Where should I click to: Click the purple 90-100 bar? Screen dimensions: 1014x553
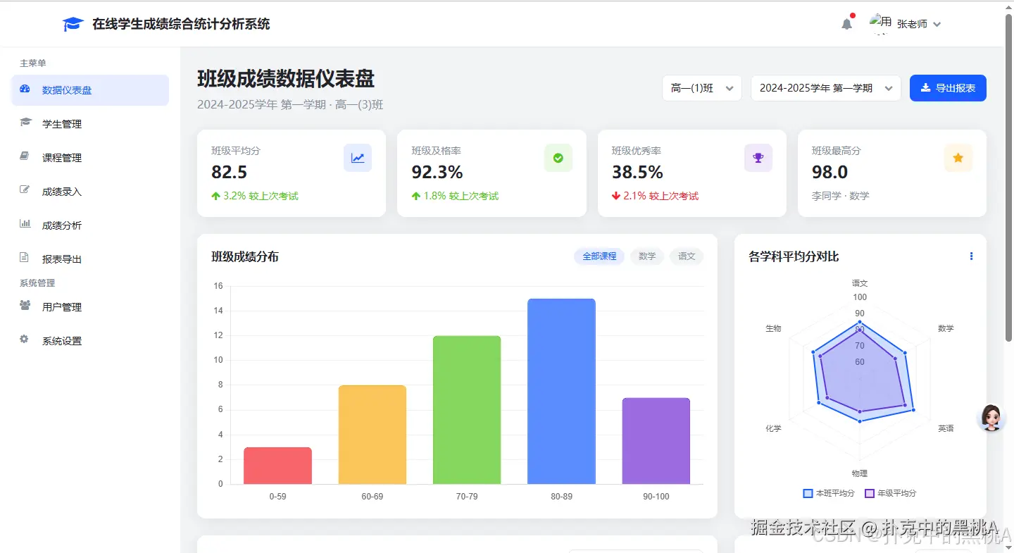coord(656,441)
